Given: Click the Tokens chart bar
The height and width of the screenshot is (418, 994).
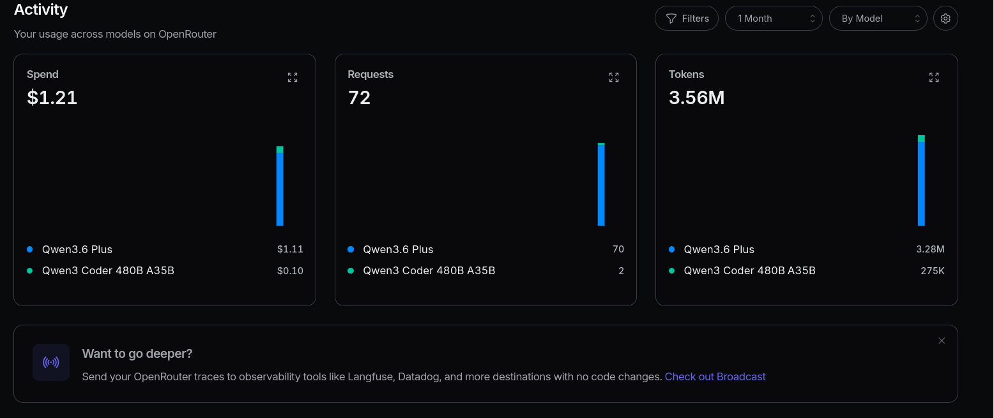Looking at the screenshot, I should click(x=921, y=180).
